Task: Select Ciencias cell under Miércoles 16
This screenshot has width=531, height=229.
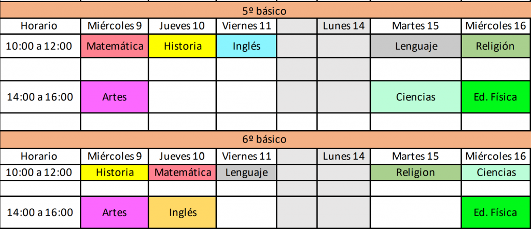Action: click(x=496, y=173)
